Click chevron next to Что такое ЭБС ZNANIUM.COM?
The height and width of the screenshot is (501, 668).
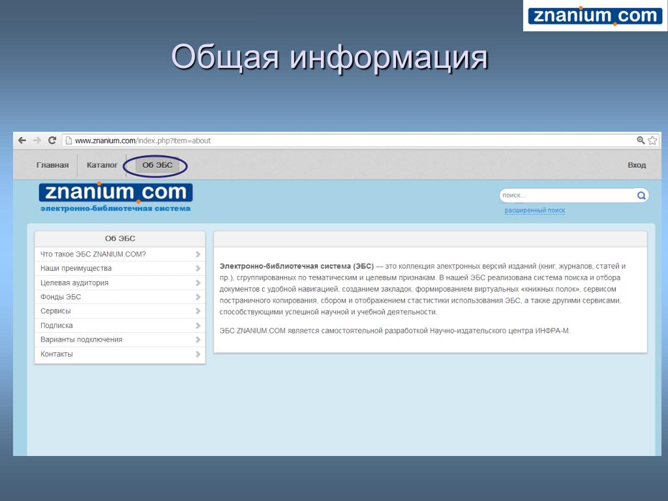(x=198, y=254)
